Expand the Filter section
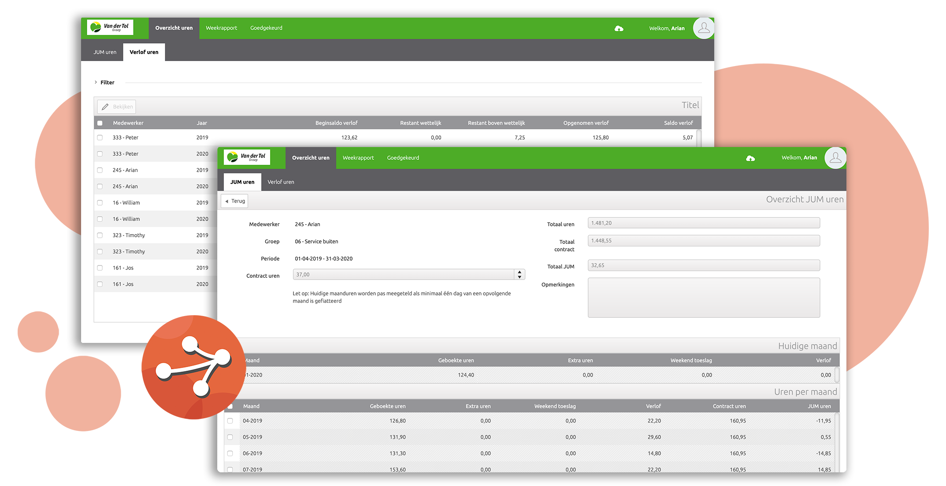This screenshot has height=486, width=946. click(x=104, y=82)
